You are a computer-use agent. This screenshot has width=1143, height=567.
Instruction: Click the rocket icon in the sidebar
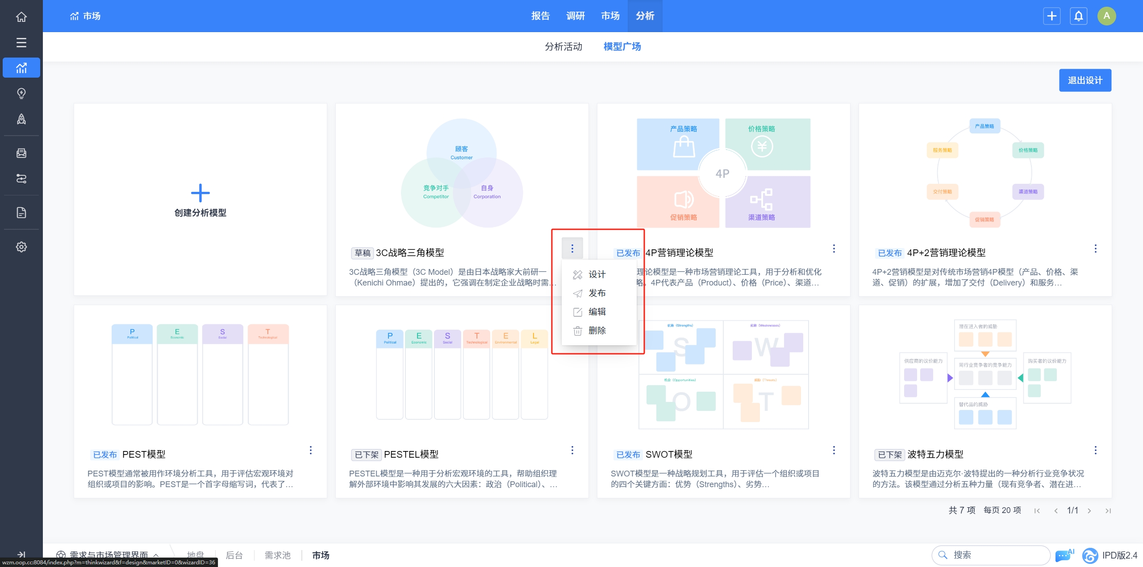[x=21, y=119]
